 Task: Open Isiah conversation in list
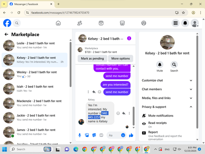pos(34,89)
